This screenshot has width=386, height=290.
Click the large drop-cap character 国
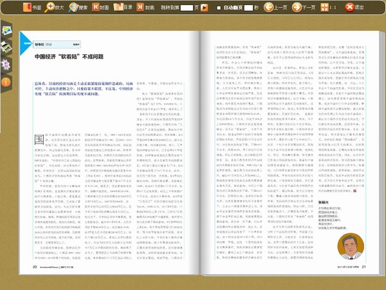click(39, 140)
